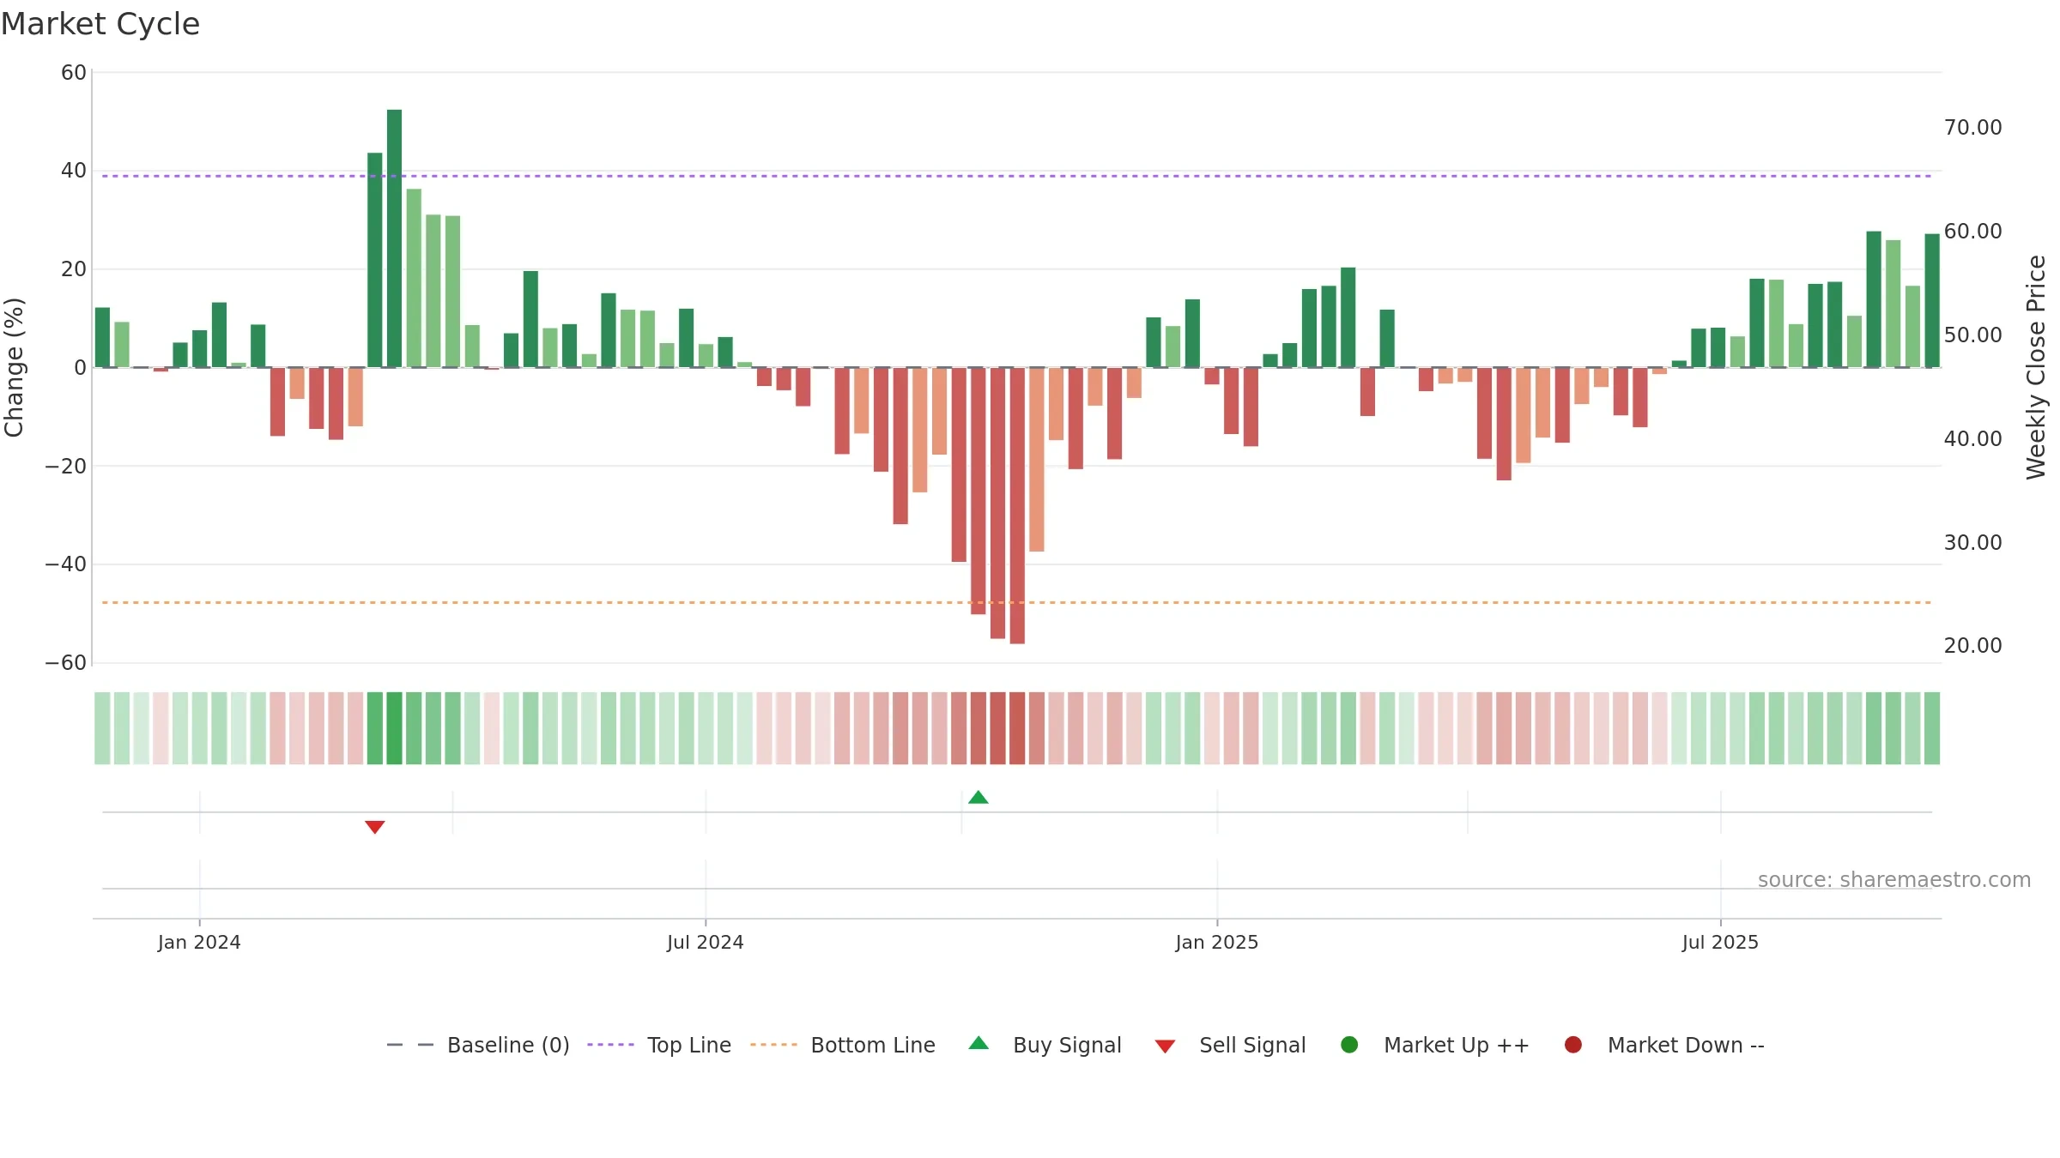This screenshot has height=1158, width=2060.
Task: Click the Jan 2025 axis label
Action: pyautogui.click(x=1217, y=943)
